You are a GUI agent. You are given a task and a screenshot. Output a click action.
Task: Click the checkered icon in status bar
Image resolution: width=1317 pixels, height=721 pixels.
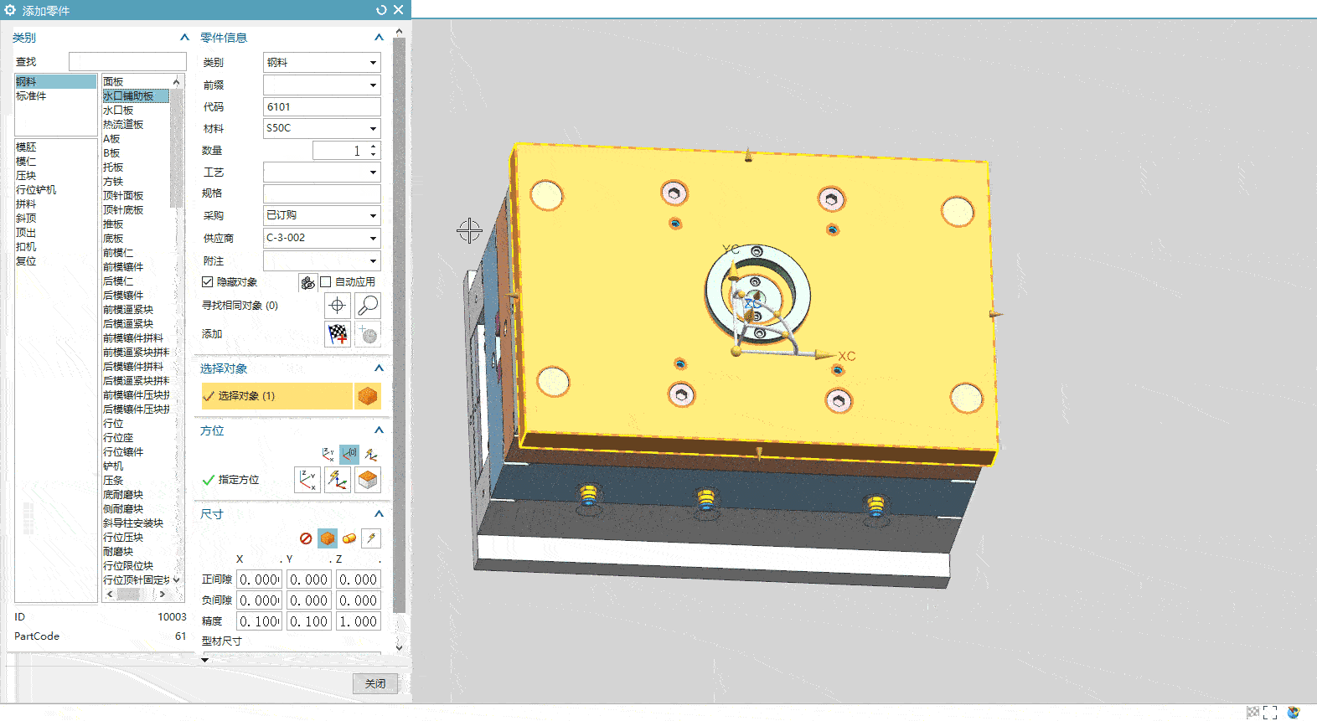click(1252, 713)
